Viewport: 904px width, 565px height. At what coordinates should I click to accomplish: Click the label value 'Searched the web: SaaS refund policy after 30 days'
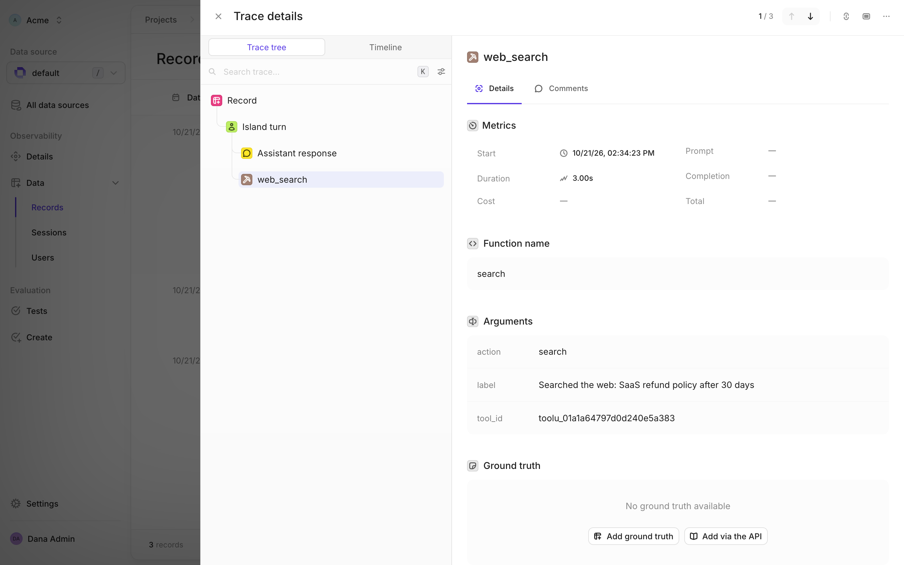[646, 385]
